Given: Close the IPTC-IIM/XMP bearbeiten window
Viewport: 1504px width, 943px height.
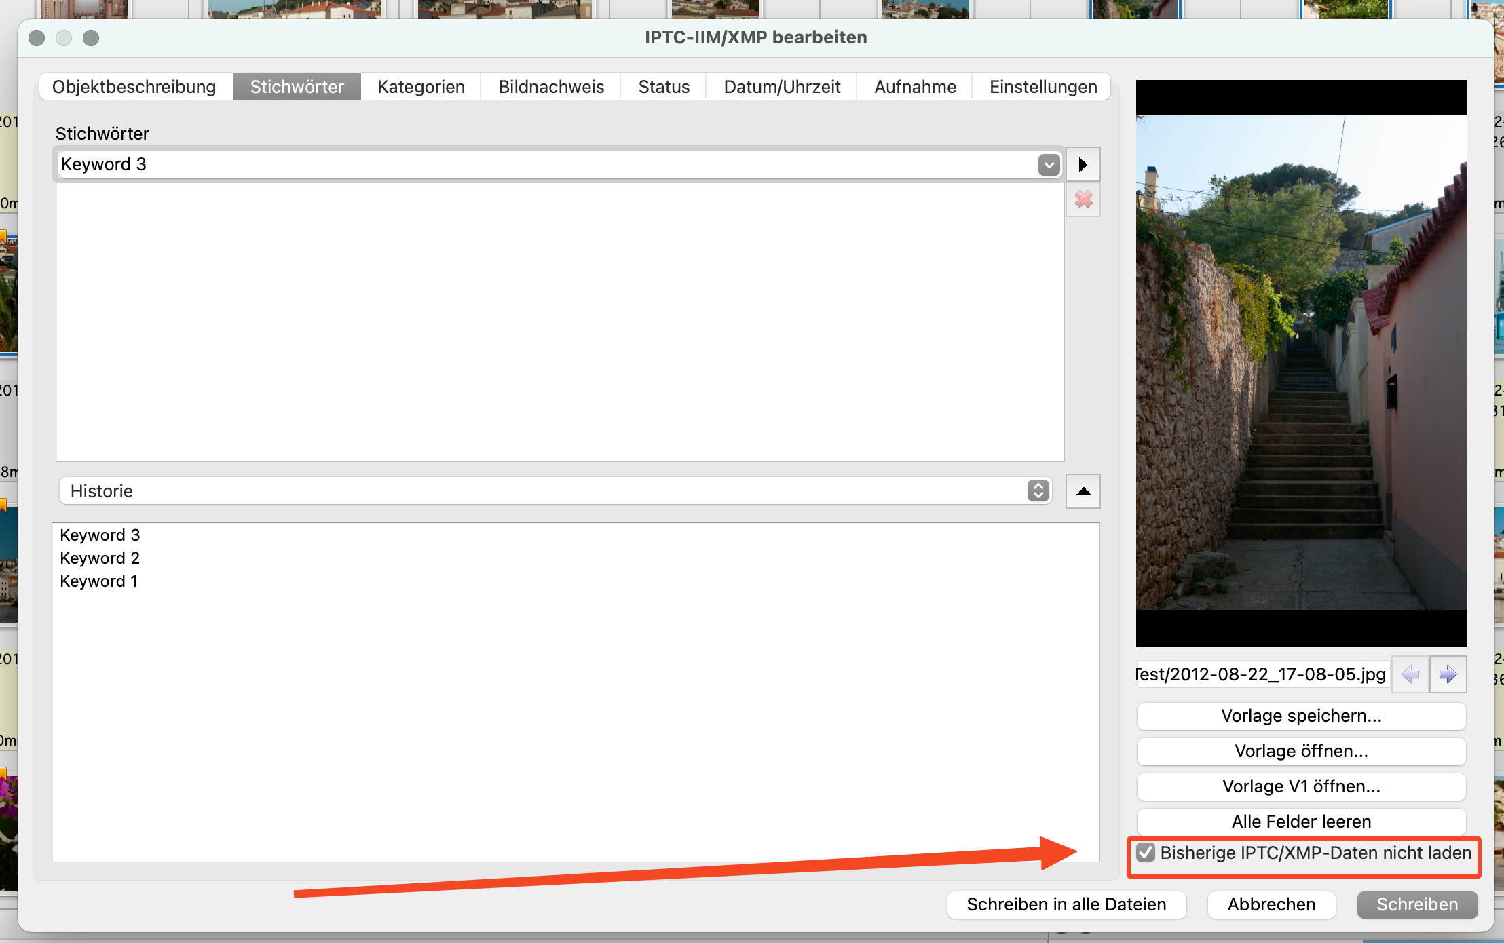Looking at the screenshot, I should pos(37,38).
